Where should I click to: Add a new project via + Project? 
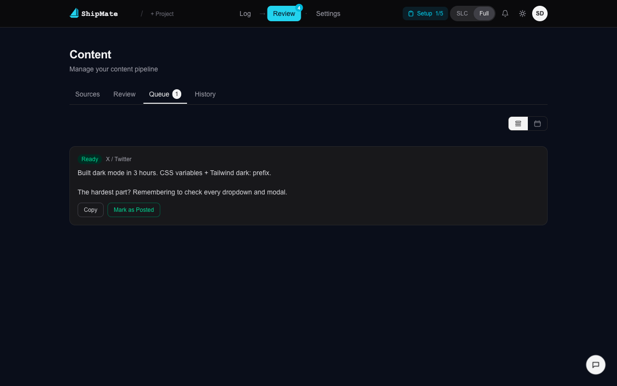pos(162,14)
